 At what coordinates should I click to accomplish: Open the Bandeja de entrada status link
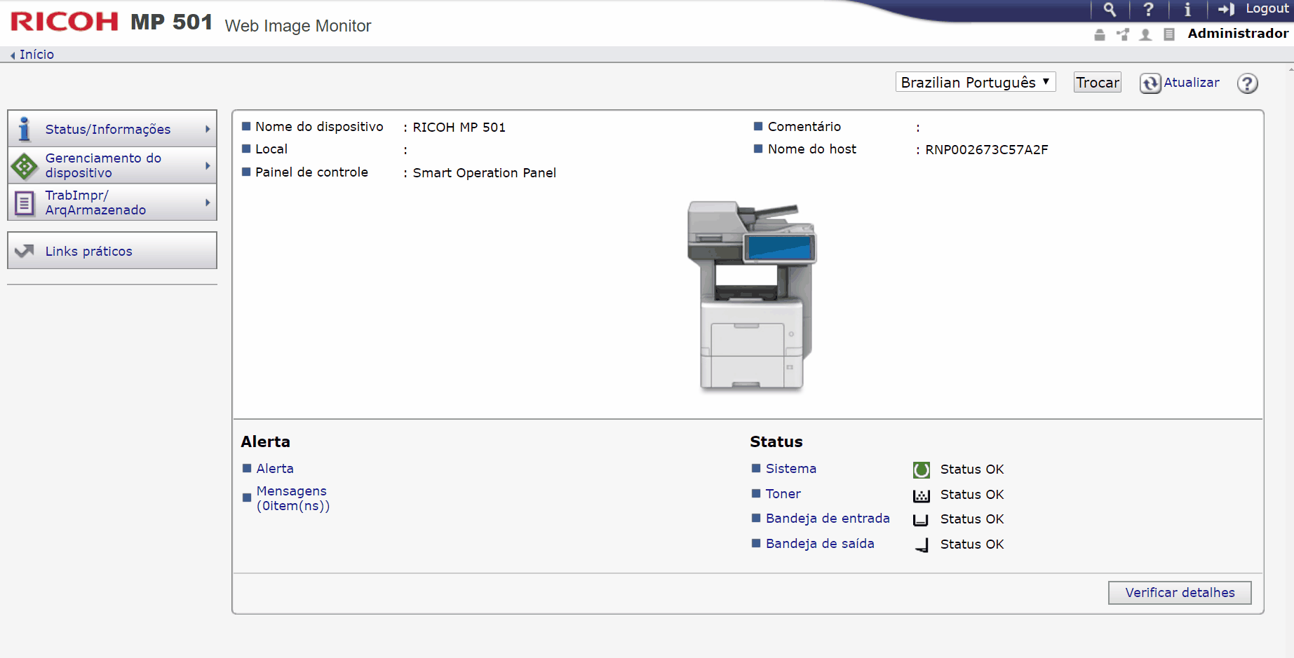point(827,519)
